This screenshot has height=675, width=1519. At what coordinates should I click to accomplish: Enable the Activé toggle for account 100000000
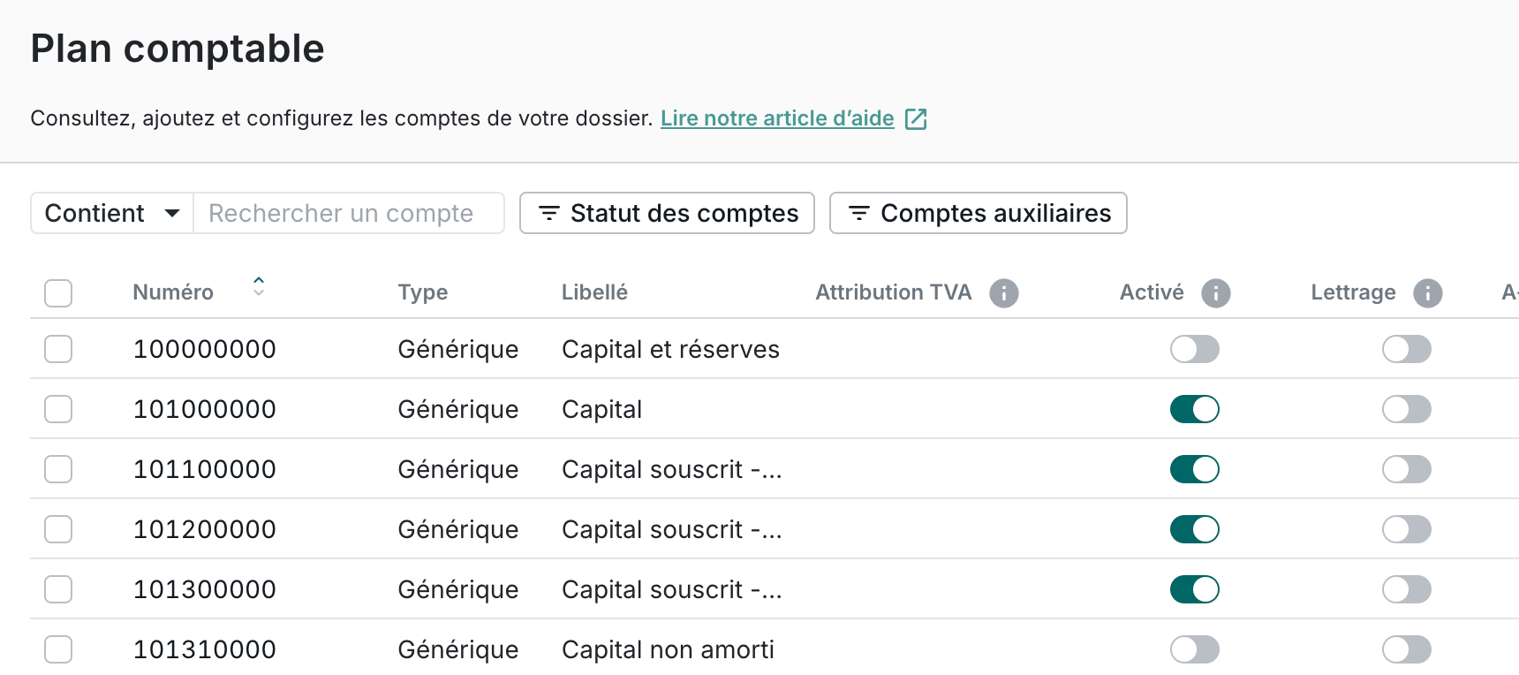tap(1194, 349)
